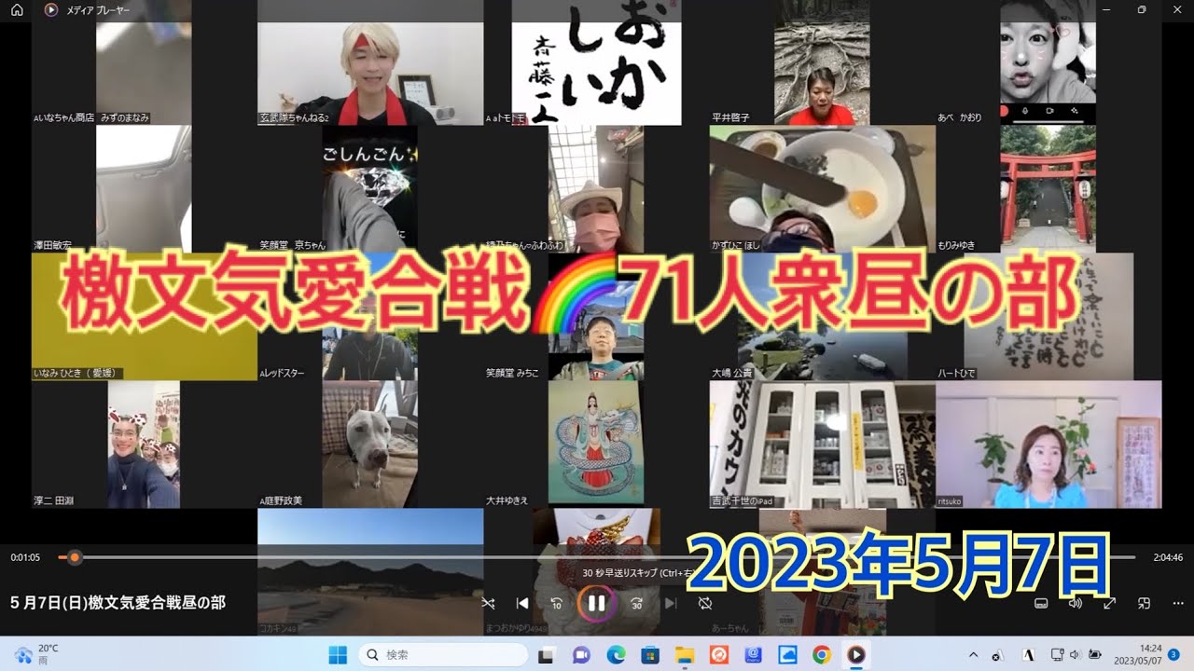
Task: Open system volume from the tray
Action: pos(1076,654)
